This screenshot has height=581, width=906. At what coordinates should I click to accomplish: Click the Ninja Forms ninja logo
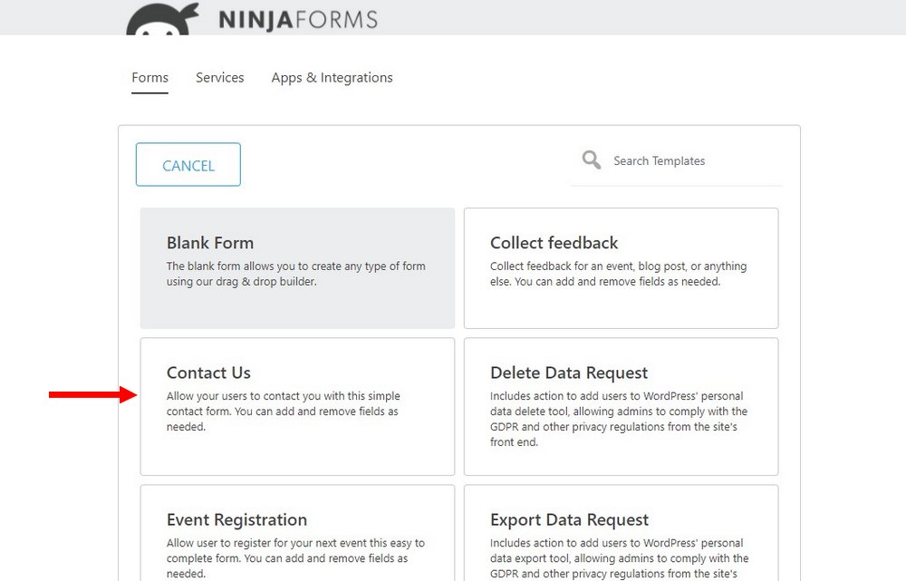click(162, 19)
